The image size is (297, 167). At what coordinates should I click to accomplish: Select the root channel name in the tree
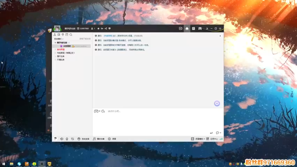tap(62, 43)
